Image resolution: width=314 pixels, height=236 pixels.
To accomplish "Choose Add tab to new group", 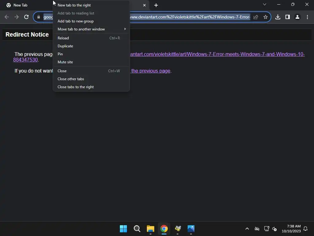I will [91, 21].
